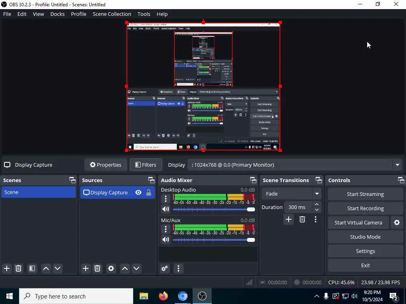Adjust Desktop Audio volume slider
Image resolution: width=406 pixels, height=304 pixels.
coord(214,209)
